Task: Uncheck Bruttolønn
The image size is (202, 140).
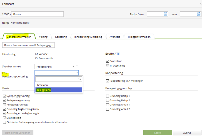Action: pos(107,61)
